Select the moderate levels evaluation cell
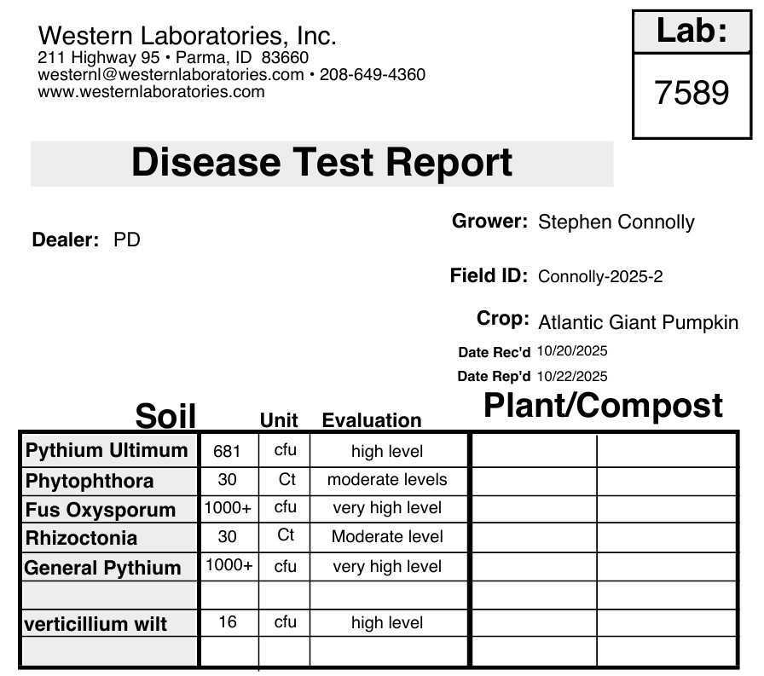 point(388,480)
